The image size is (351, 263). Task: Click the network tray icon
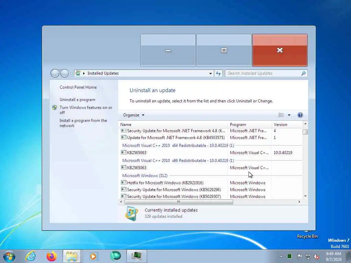308,256
